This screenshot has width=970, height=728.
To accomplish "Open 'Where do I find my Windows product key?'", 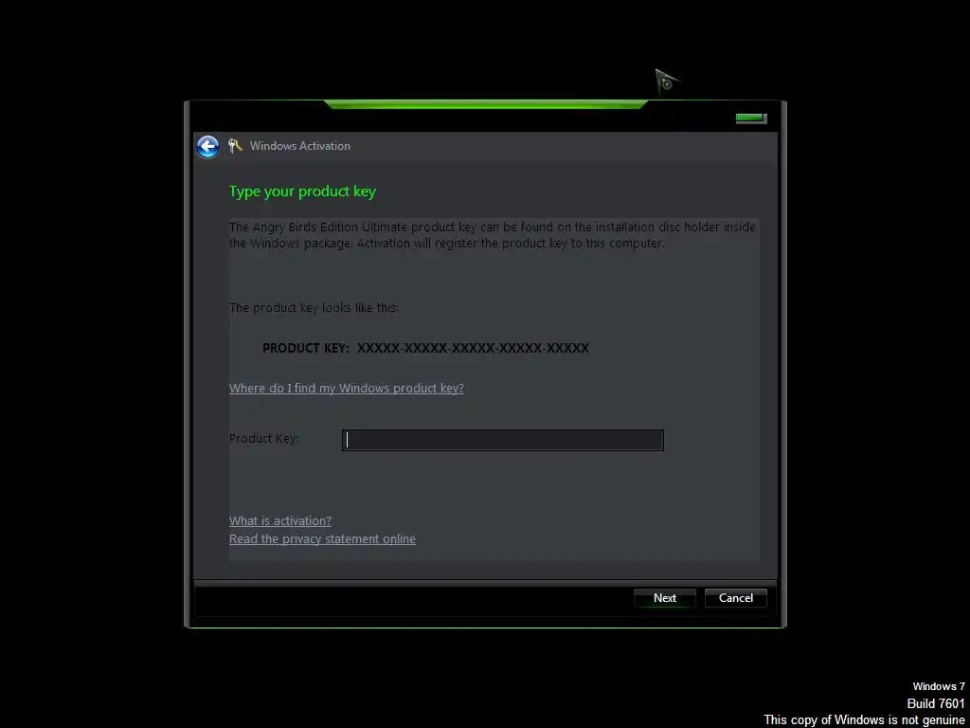I will tap(347, 388).
